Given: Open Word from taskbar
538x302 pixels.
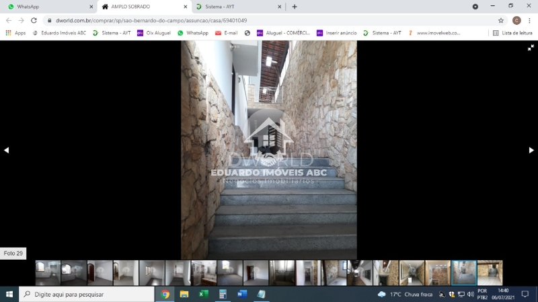Looking at the screenshot, I should (242, 294).
